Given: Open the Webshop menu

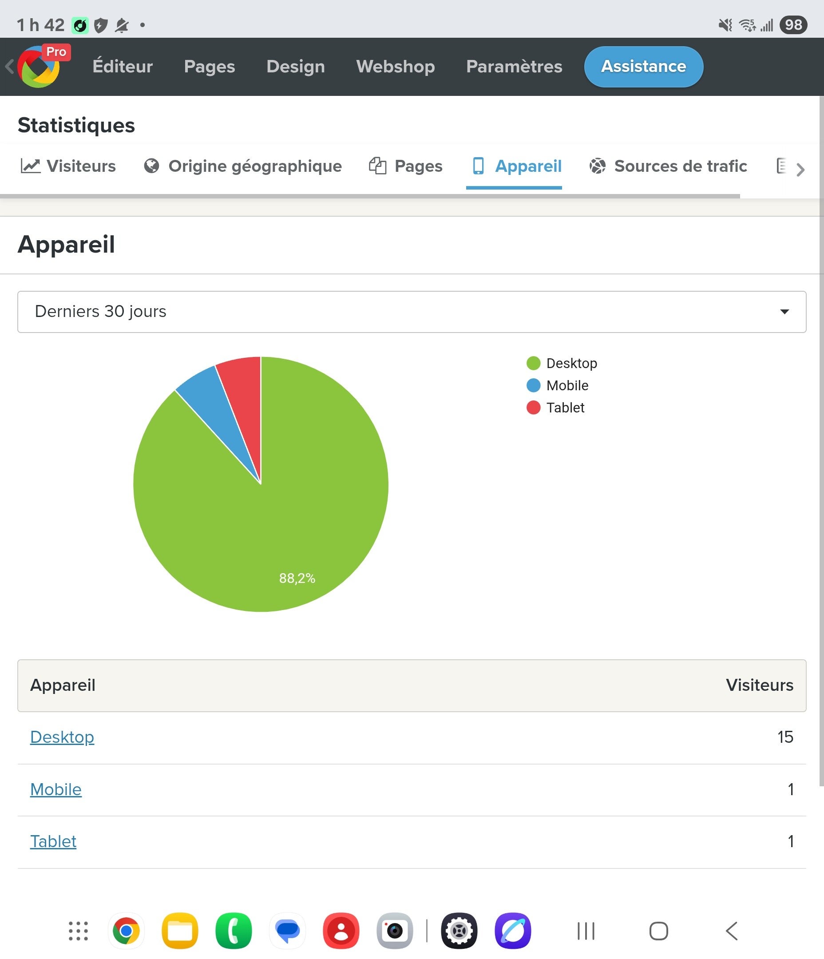Looking at the screenshot, I should (x=395, y=66).
